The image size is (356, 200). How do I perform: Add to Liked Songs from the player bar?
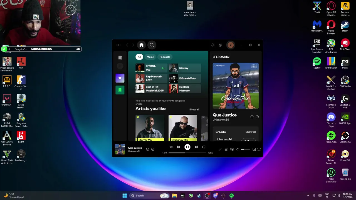[x=153, y=149]
